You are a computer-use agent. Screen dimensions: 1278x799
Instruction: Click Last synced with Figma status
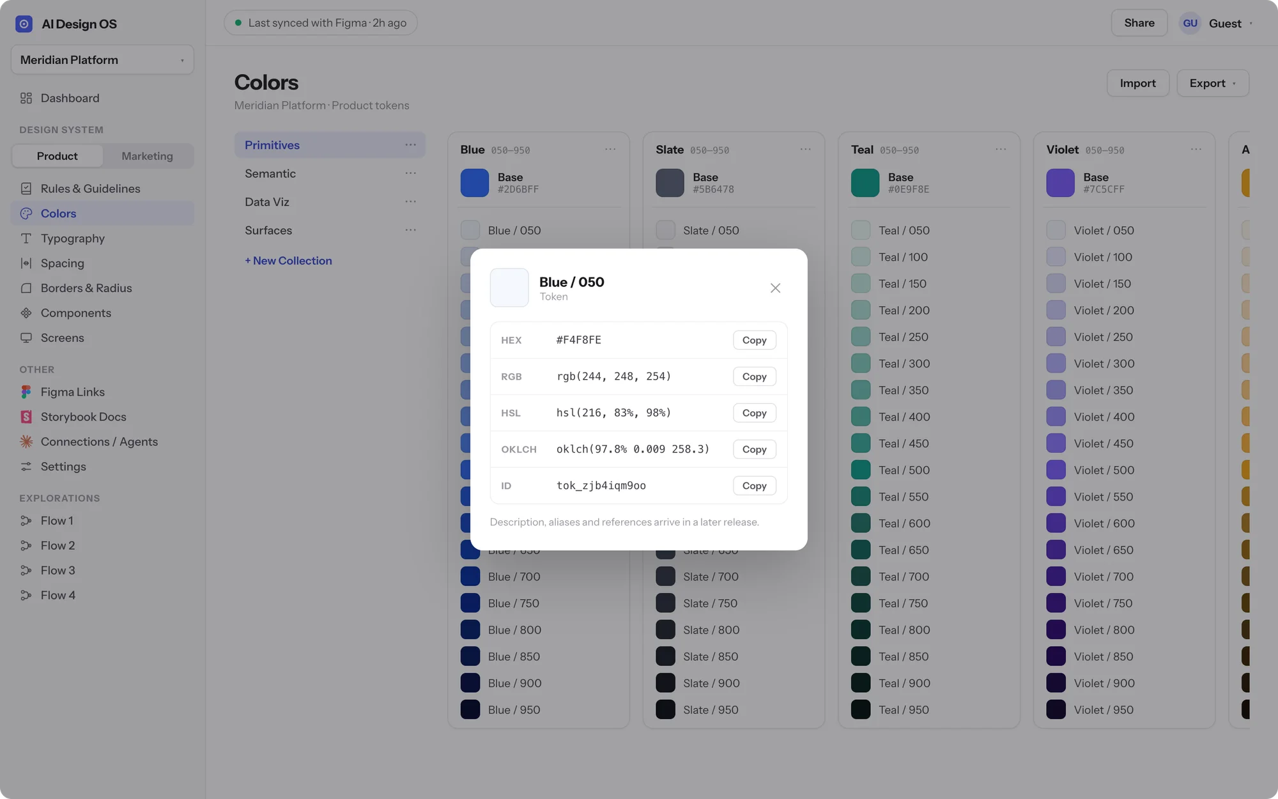[320, 23]
